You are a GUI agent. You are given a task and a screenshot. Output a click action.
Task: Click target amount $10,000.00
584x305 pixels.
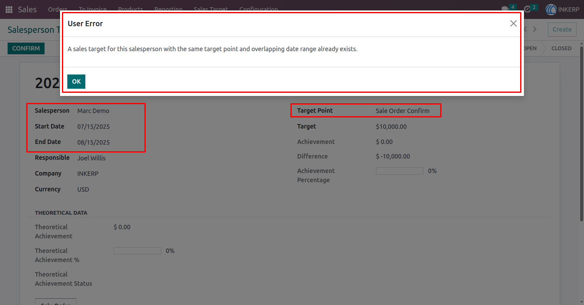pos(391,127)
